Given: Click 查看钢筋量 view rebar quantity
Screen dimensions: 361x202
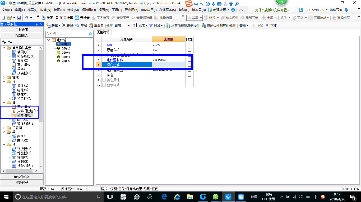Looking at the screenshot, I should tap(142, 18).
